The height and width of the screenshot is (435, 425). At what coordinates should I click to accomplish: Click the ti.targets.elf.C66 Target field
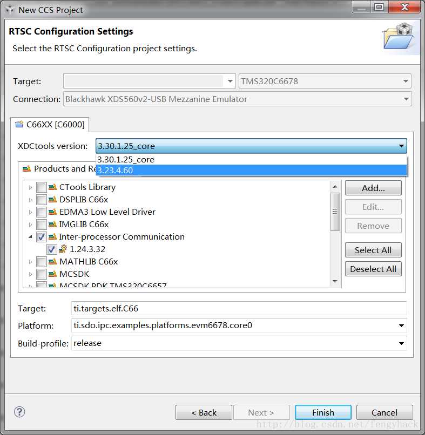pyautogui.click(x=239, y=308)
